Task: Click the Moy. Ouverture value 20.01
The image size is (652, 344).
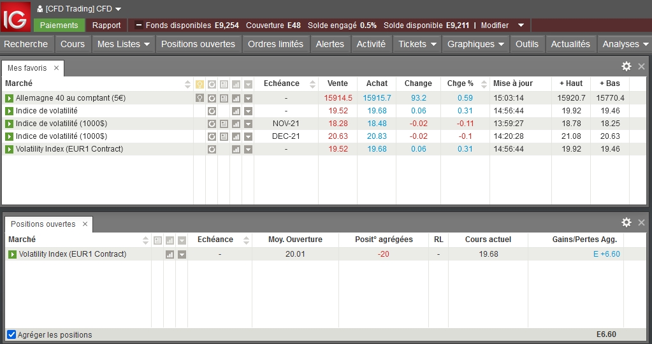Action: (x=295, y=254)
